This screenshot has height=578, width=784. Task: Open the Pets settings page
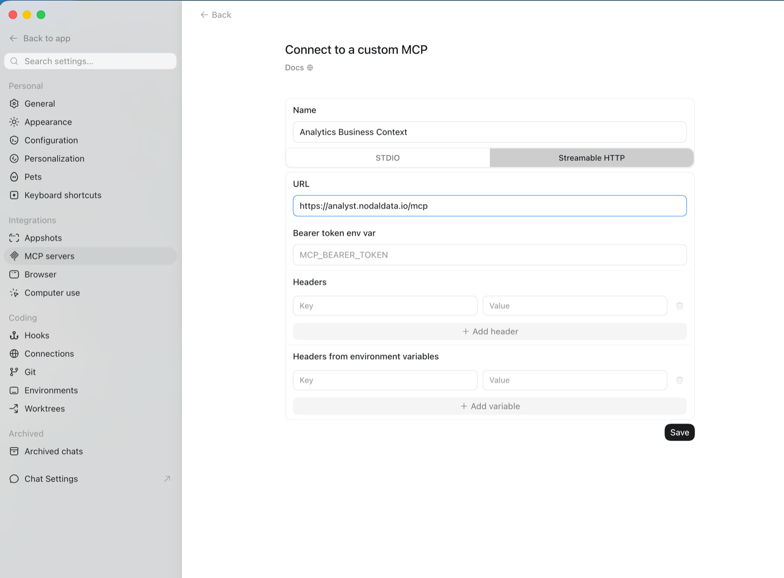90,176
